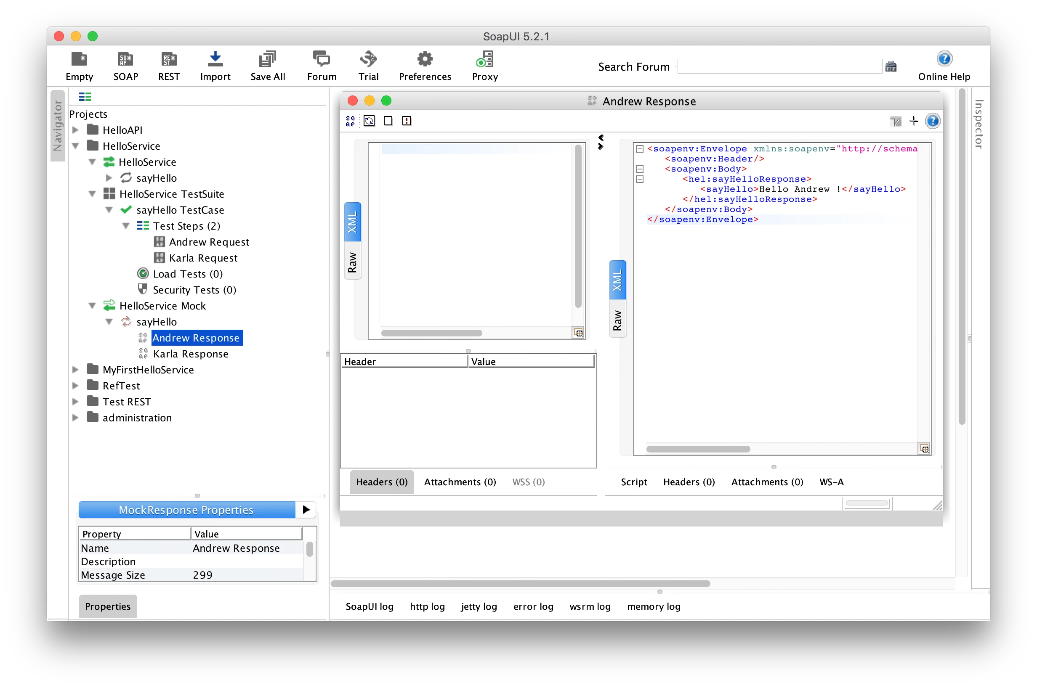Viewport: 1037px width, 688px height.
Task: Click the Proxy toolbar icon
Action: [x=485, y=59]
